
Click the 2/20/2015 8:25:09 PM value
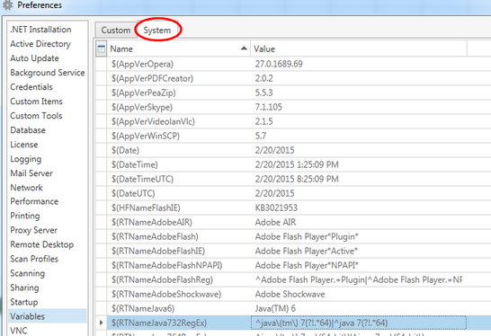pos(297,179)
